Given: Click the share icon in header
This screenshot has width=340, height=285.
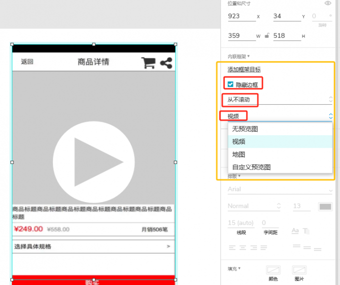Looking at the screenshot, I should point(166,63).
